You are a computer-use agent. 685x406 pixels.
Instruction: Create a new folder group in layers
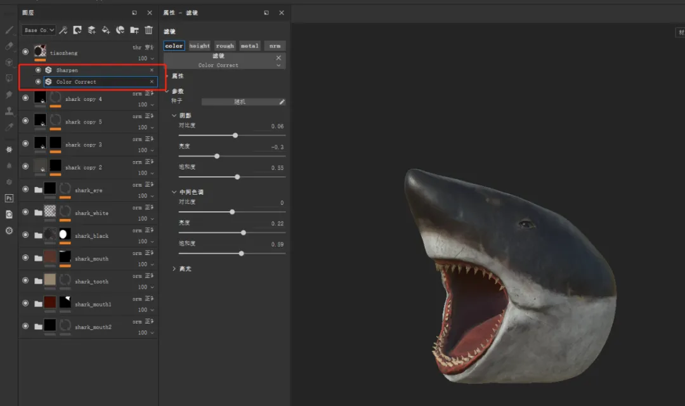(x=134, y=30)
